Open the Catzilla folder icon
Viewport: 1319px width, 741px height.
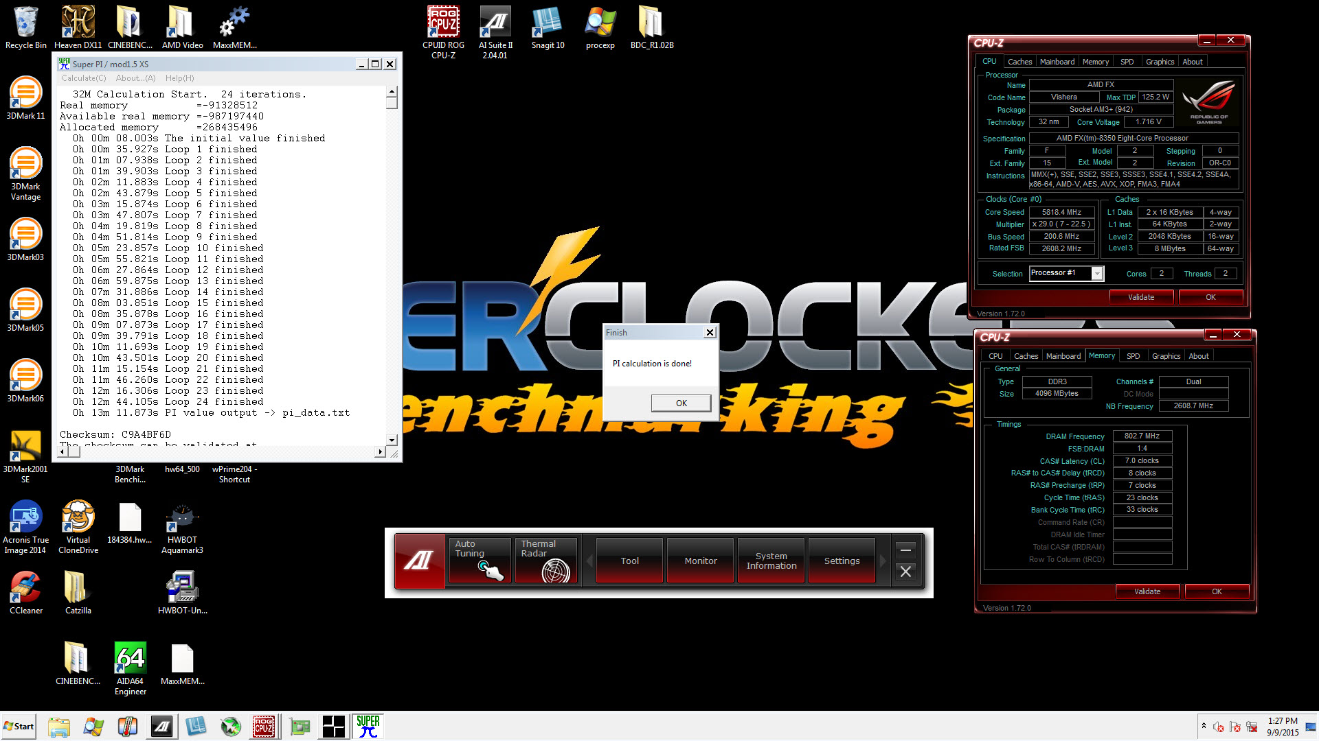pyautogui.click(x=78, y=593)
